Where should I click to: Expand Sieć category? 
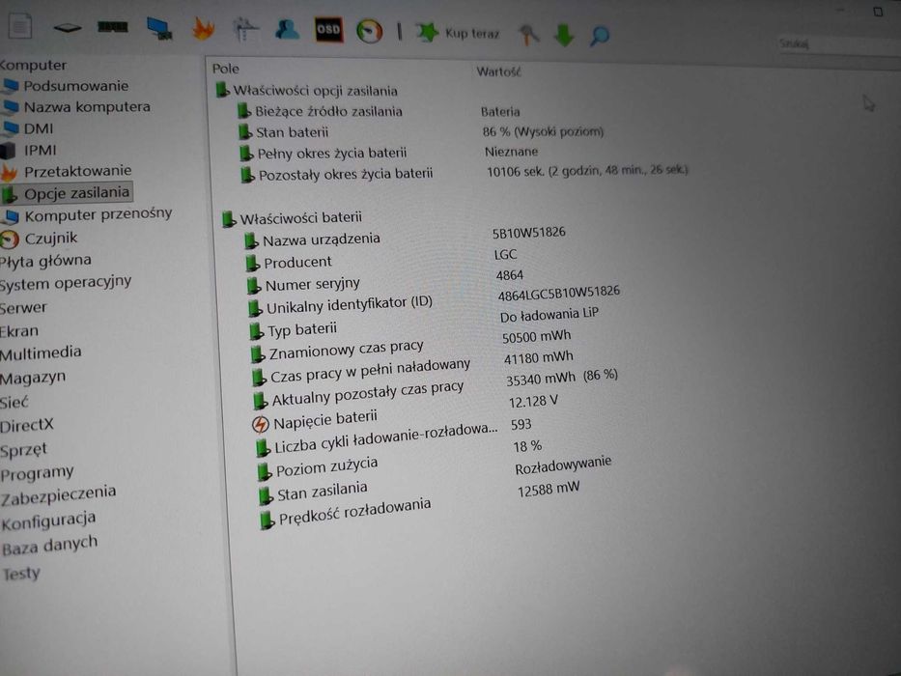[14, 403]
